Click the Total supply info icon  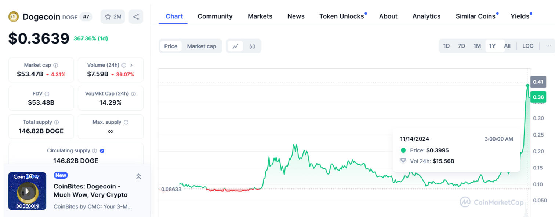tap(56, 122)
